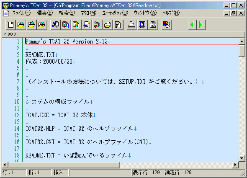Viewport: 247px width, 178px height.
Task: Click the green right arrow button
Action: click(x=201, y=25)
